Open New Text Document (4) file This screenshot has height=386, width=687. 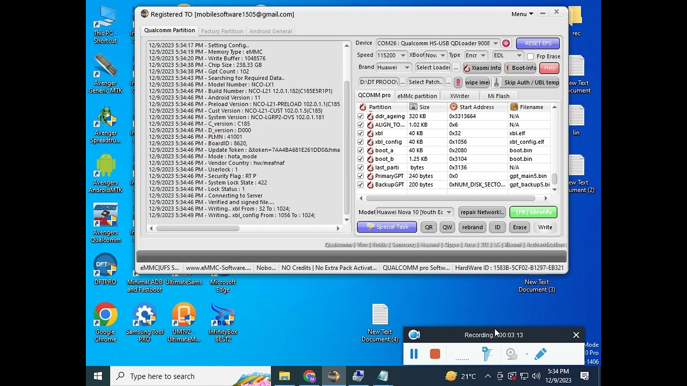(x=380, y=323)
